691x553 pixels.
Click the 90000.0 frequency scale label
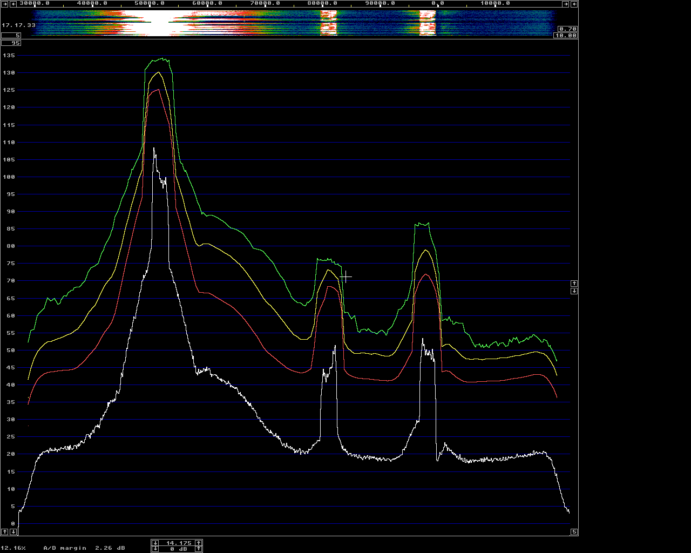[380, 3]
